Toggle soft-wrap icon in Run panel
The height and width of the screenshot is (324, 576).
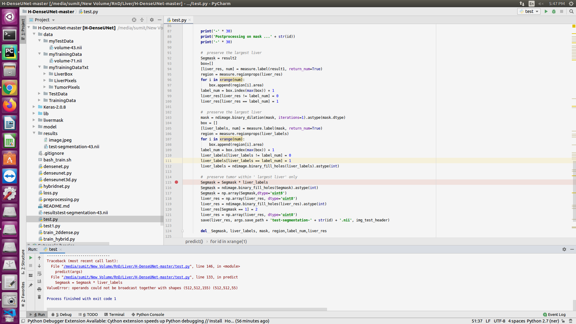[39, 274]
